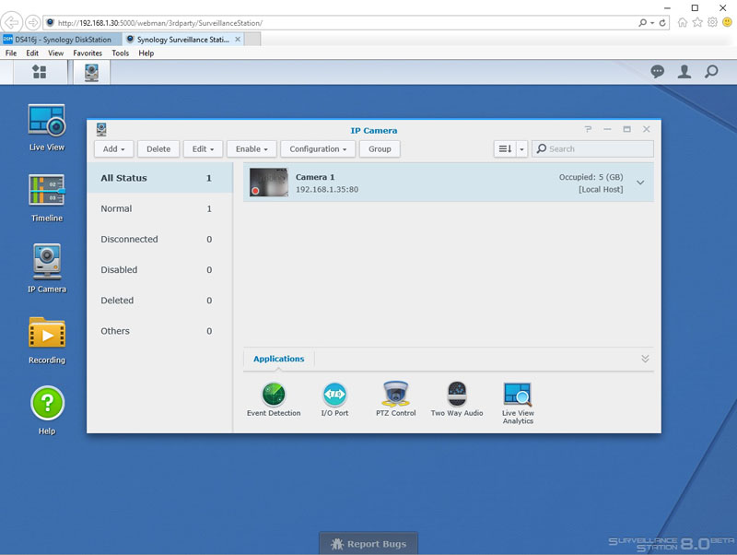
Task: Open the I/O Port application
Action: [x=334, y=395]
